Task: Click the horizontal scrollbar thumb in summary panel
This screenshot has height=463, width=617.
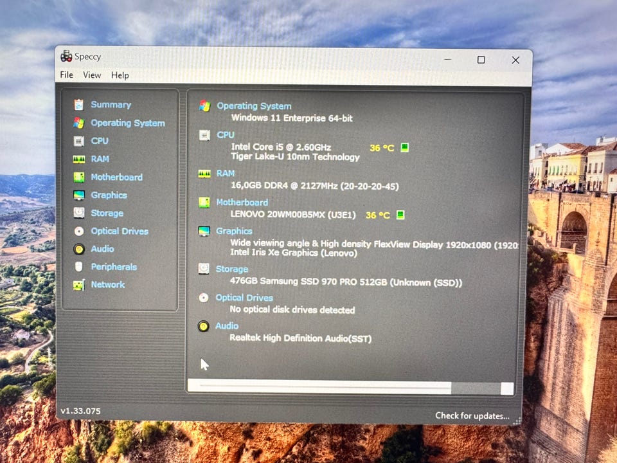Action: click(x=319, y=386)
